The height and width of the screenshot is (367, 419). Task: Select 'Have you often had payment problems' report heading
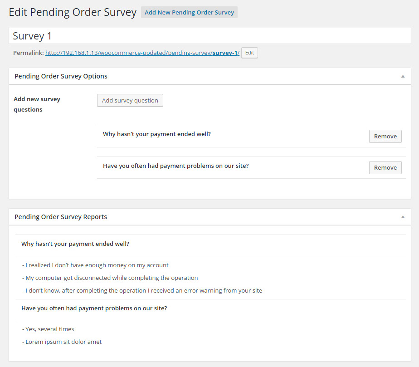pos(94,308)
